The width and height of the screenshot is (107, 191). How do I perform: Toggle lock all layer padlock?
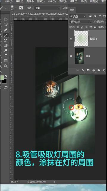[95, 27]
